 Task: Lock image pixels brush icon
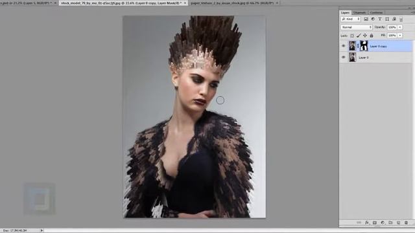359,36
